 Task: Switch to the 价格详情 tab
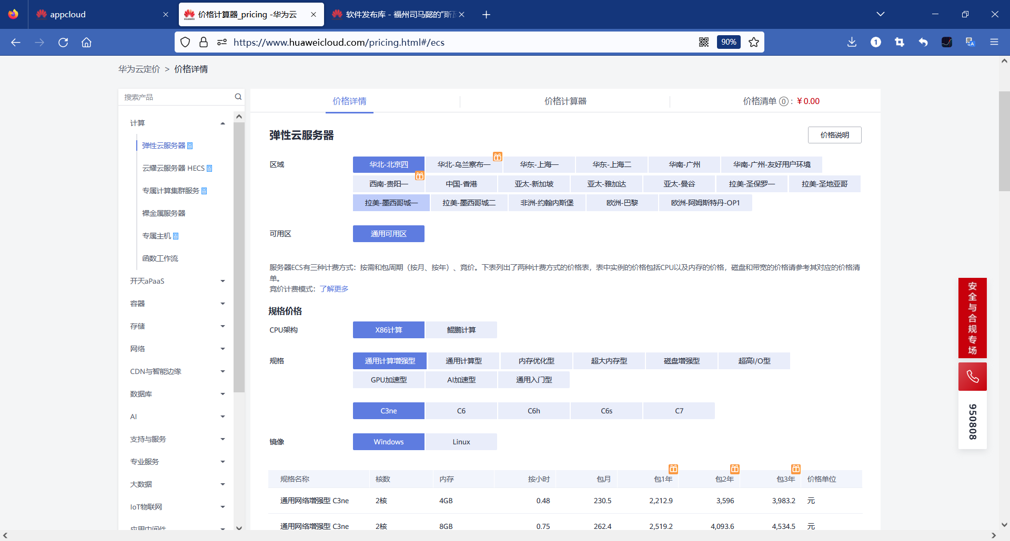[x=349, y=101]
